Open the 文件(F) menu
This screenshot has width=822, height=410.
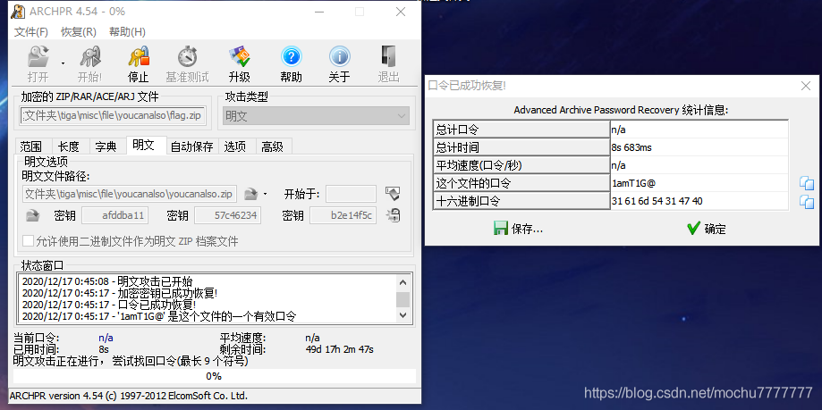point(31,32)
